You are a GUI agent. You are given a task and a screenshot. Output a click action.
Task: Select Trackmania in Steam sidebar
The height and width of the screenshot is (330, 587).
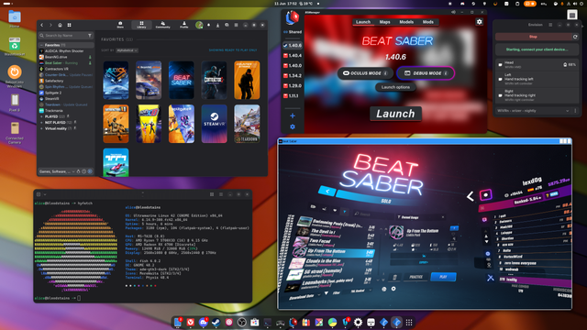54,111
